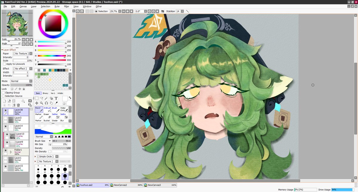Switch to the Binary tool tab
The height and width of the screenshot is (192, 358).
[45, 93]
